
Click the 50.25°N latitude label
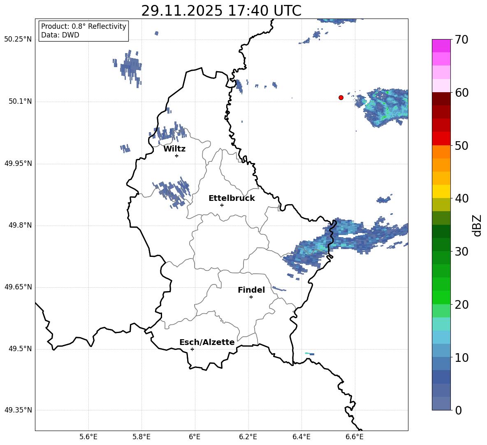click(x=18, y=39)
